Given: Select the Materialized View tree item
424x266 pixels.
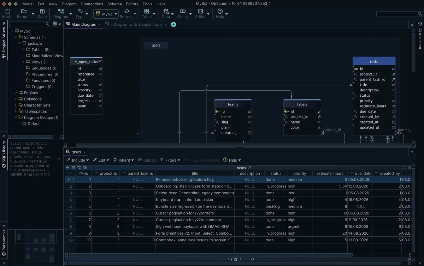Looking at the screenshot, I should pos(44,56).
